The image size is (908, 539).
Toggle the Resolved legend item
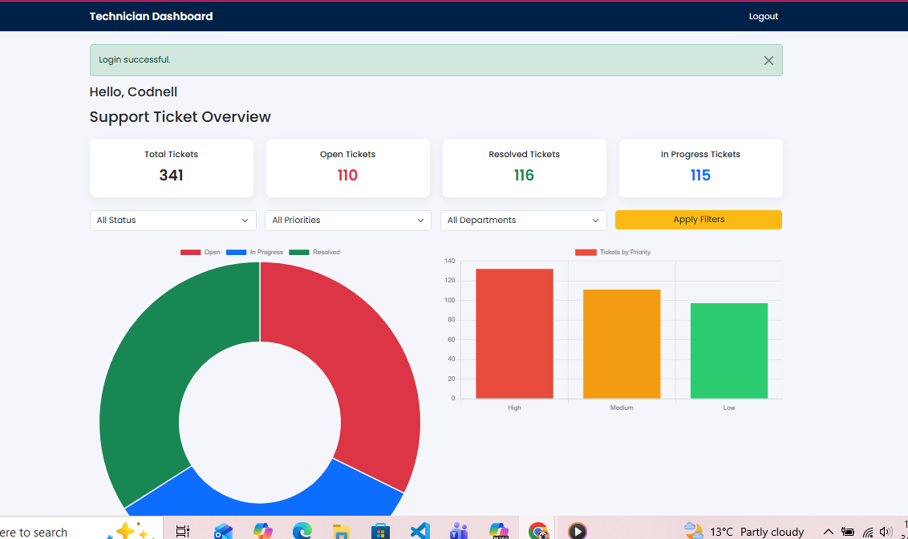tap(314, 252)
